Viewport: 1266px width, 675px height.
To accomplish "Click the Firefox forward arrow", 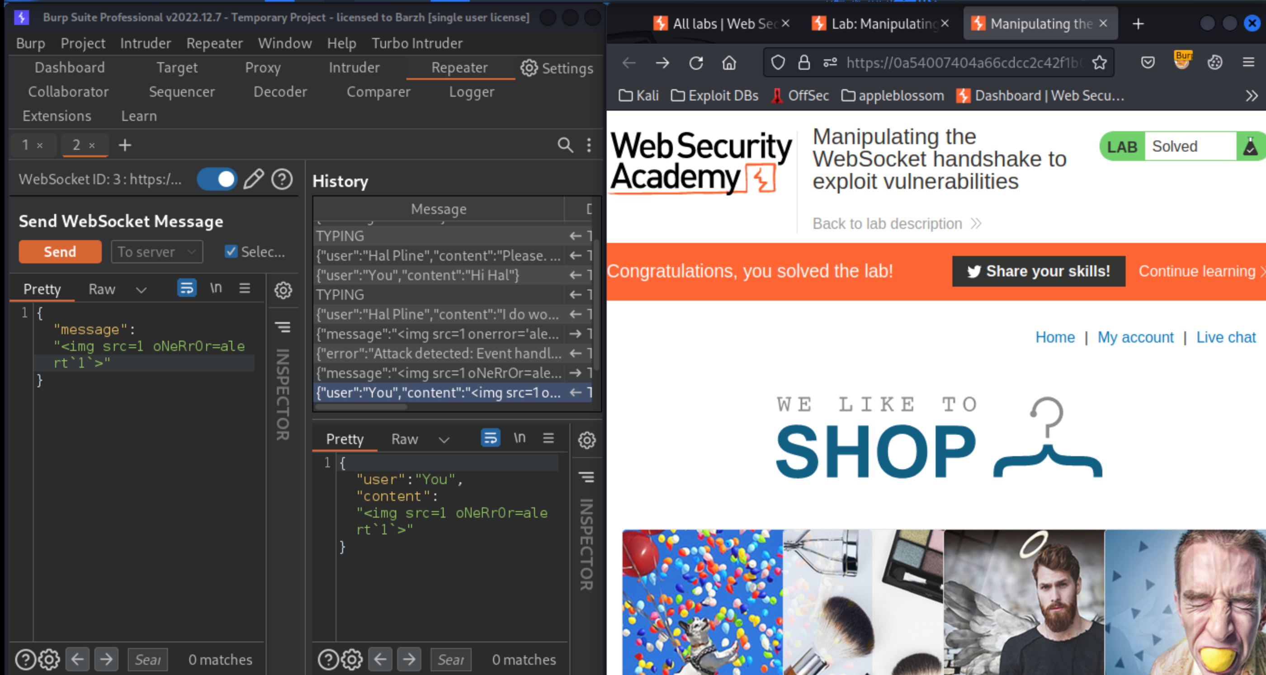I will point(662,63).
